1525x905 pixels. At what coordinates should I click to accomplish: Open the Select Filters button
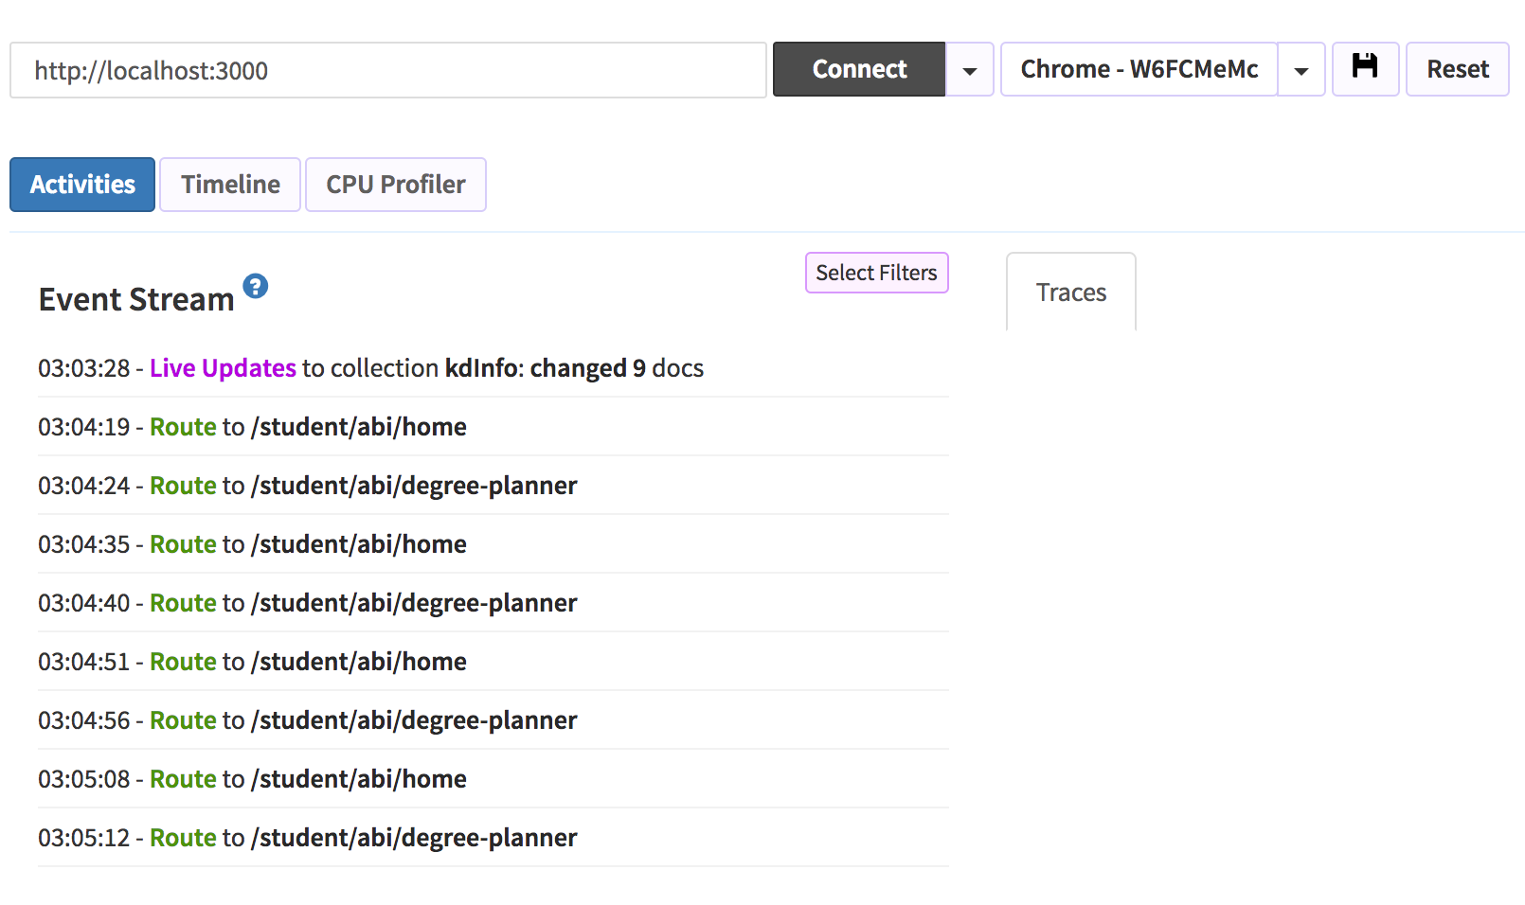pos(876,273)
